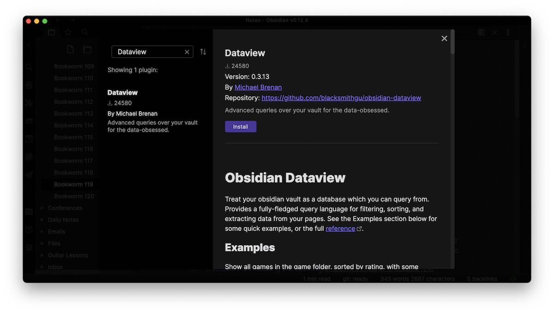Open file explorer tab icon in sidebar
The width and height of the screenshot is (554, 313).
(x=51, y=32)
